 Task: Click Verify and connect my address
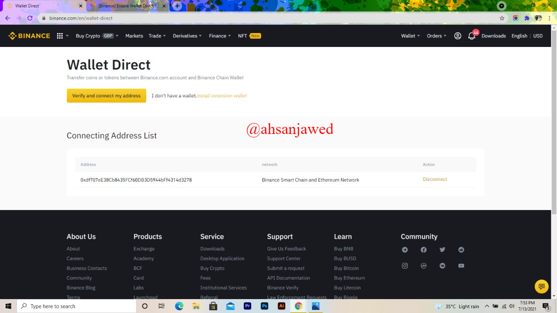pyautogui.click(x=106, y=96)
